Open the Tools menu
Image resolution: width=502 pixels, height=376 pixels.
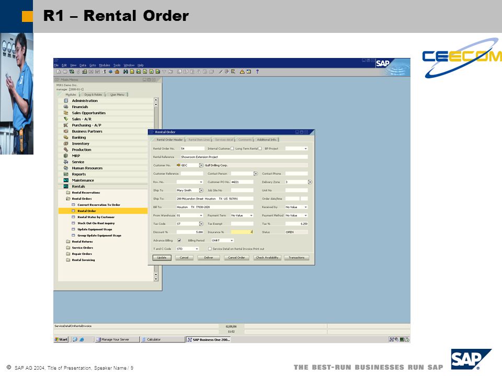117,65
